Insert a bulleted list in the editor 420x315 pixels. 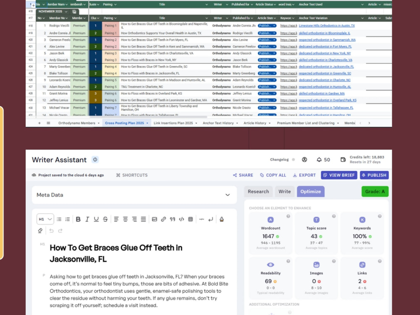pyautogui.click(x=59, y=219)
